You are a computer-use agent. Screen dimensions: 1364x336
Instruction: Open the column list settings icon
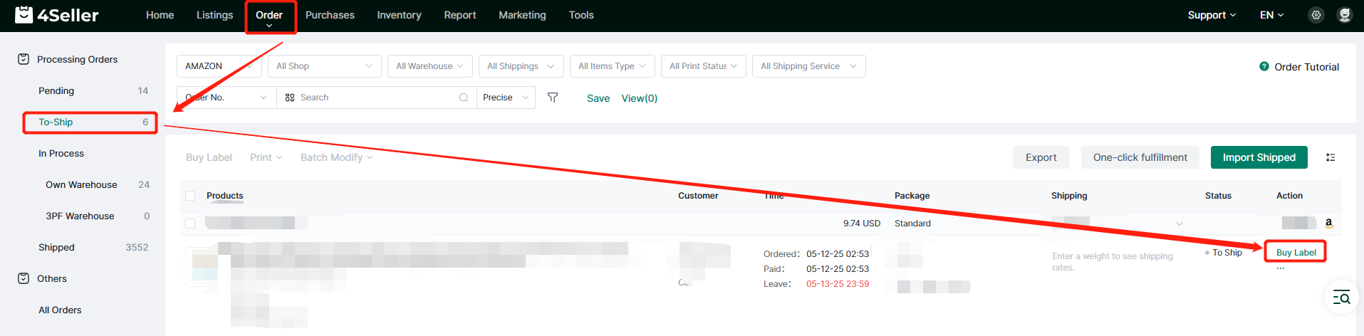click(1331, 157)
